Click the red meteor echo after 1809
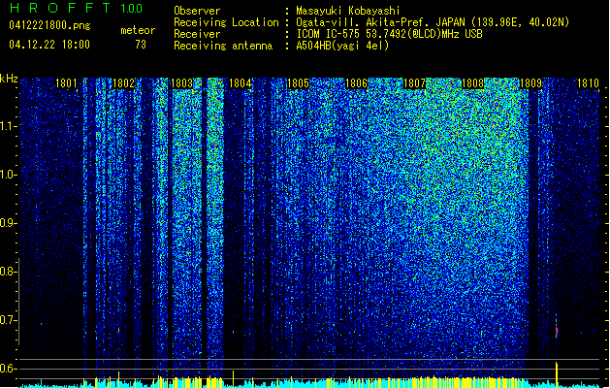 click(557, 329)
